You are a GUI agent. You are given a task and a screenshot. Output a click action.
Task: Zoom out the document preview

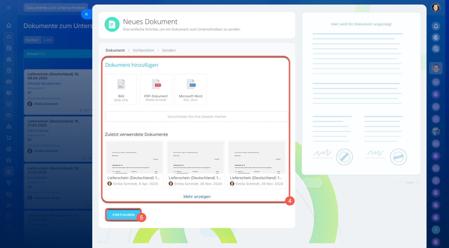point(402,183)
